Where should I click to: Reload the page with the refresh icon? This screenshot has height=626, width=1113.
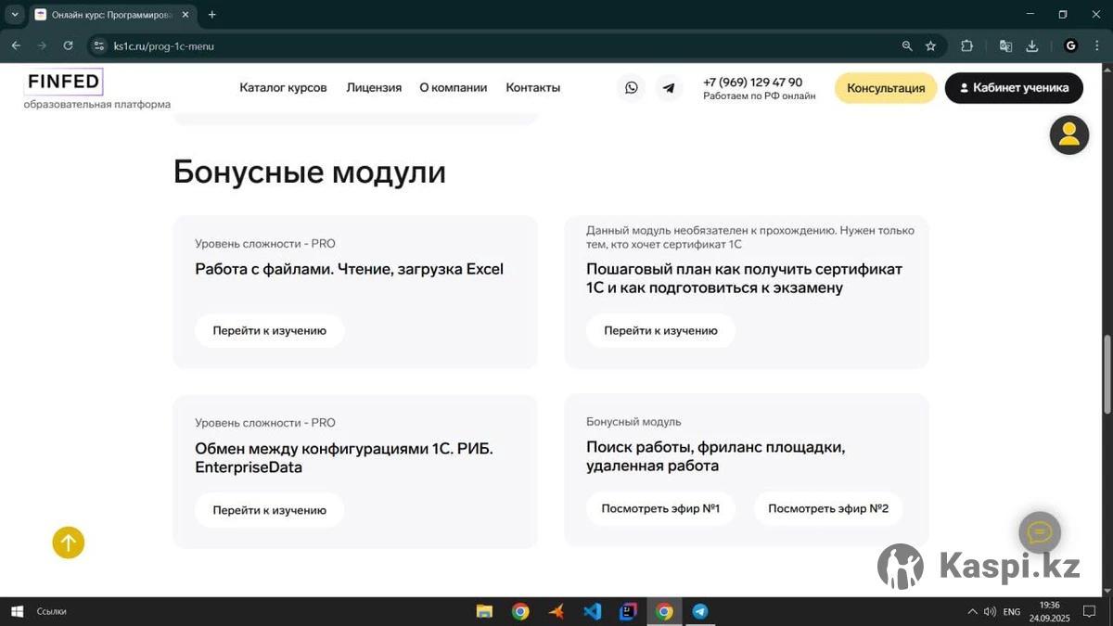68,45
